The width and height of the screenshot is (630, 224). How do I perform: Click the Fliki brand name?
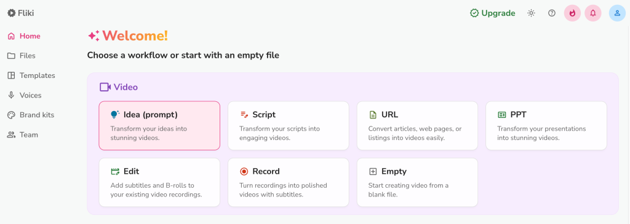click(26, 14)
